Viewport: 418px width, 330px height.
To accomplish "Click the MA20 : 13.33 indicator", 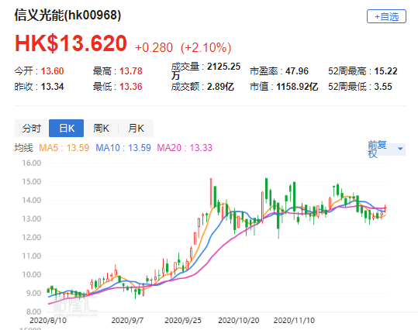I will 185,147.
